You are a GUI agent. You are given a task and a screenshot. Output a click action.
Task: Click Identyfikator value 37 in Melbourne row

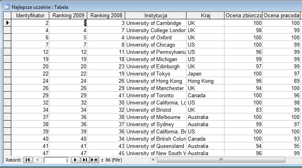(30, 117)
